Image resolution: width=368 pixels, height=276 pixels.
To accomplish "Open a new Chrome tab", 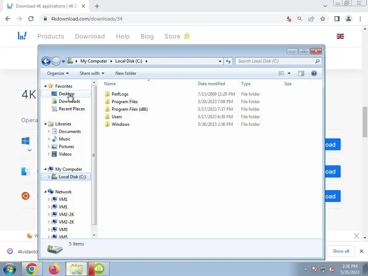I will [97, 6].
